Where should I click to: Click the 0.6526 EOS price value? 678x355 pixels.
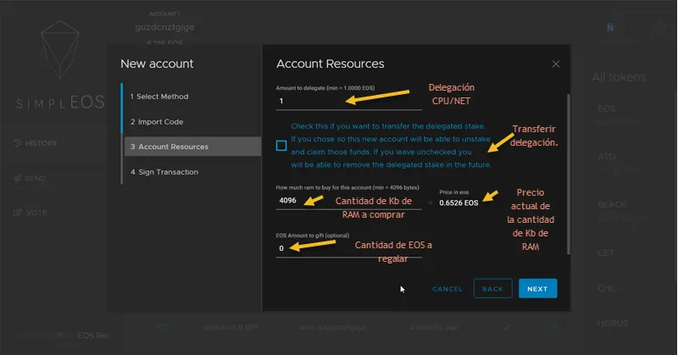[x=458, y=202]
